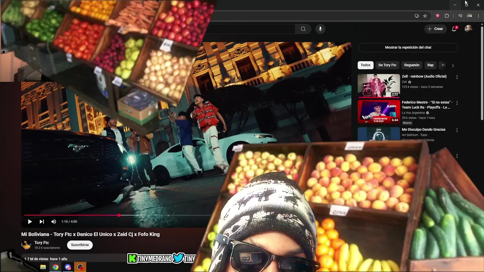The image size is (484, 272).
Task: Mute the video player volume
Action: [54, 222]
